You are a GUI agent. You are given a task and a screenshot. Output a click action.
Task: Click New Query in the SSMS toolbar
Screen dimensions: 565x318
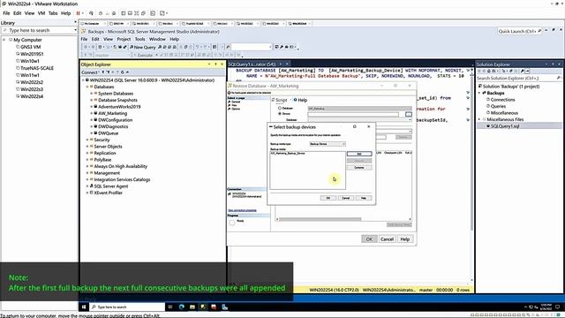[x=142, y=47]
